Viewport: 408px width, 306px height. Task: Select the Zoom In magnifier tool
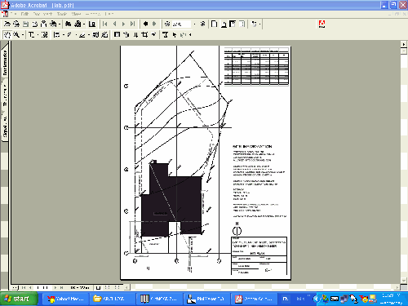click(16, 35)
